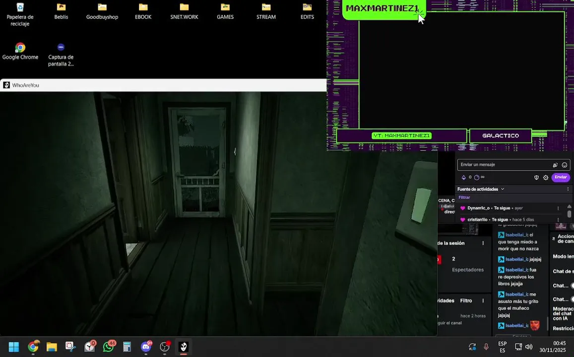Image resolution: width=574 pixels, height=357 pixels.
Task: Open options menu beside Filtro
Action: click(x=483, y=300)
